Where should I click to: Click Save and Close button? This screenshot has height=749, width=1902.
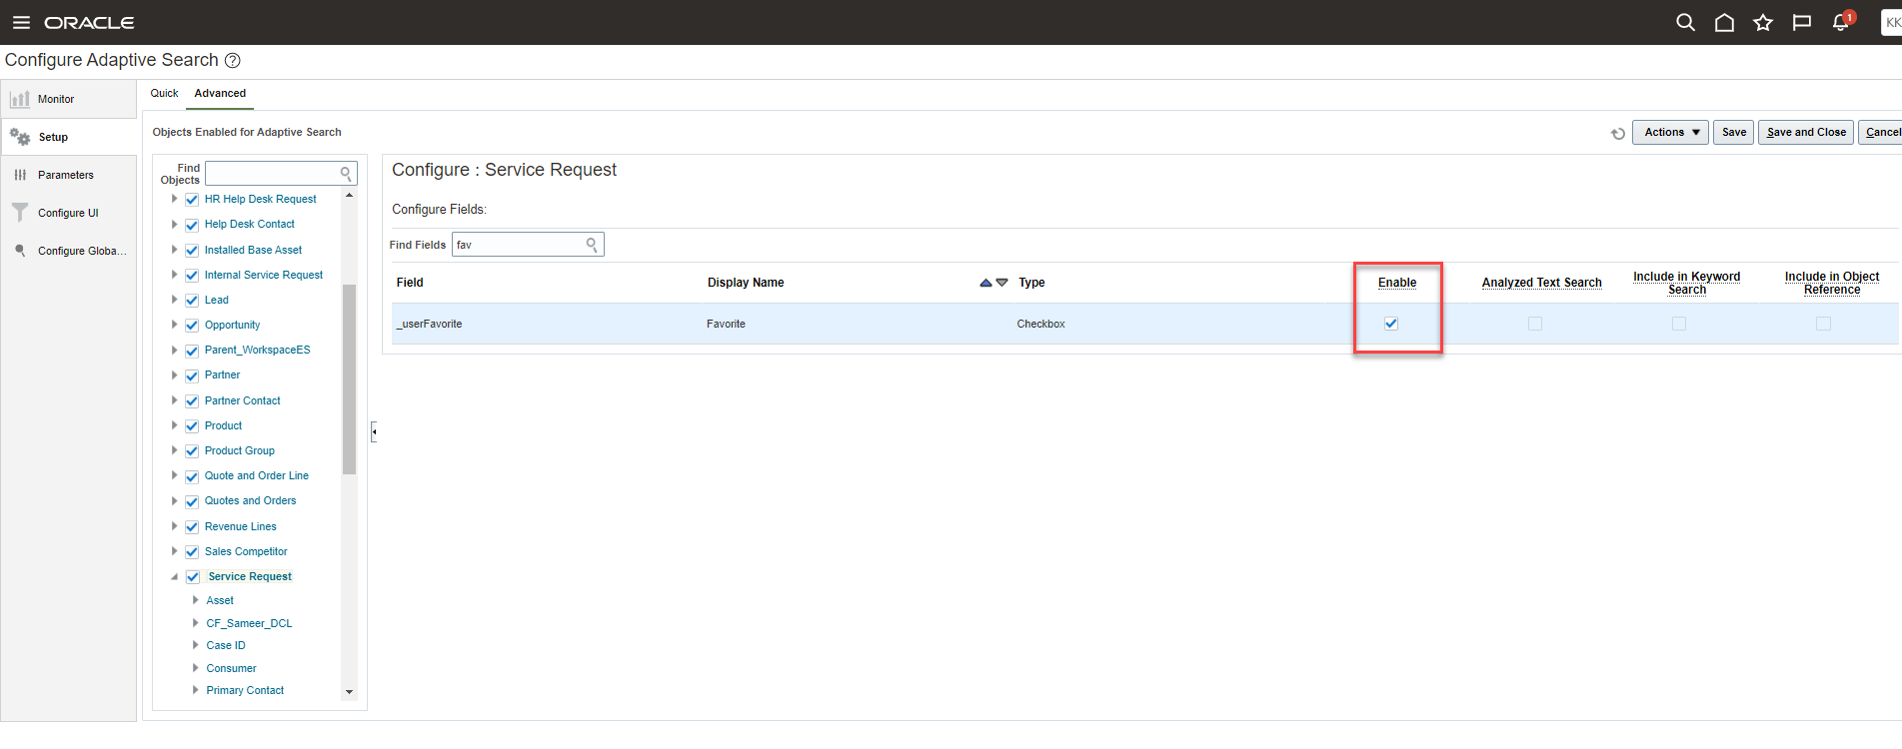click(x=1806, y=132)
